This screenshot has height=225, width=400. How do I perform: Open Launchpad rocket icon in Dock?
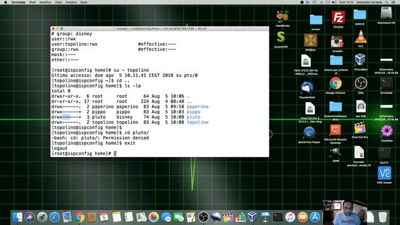42,217
